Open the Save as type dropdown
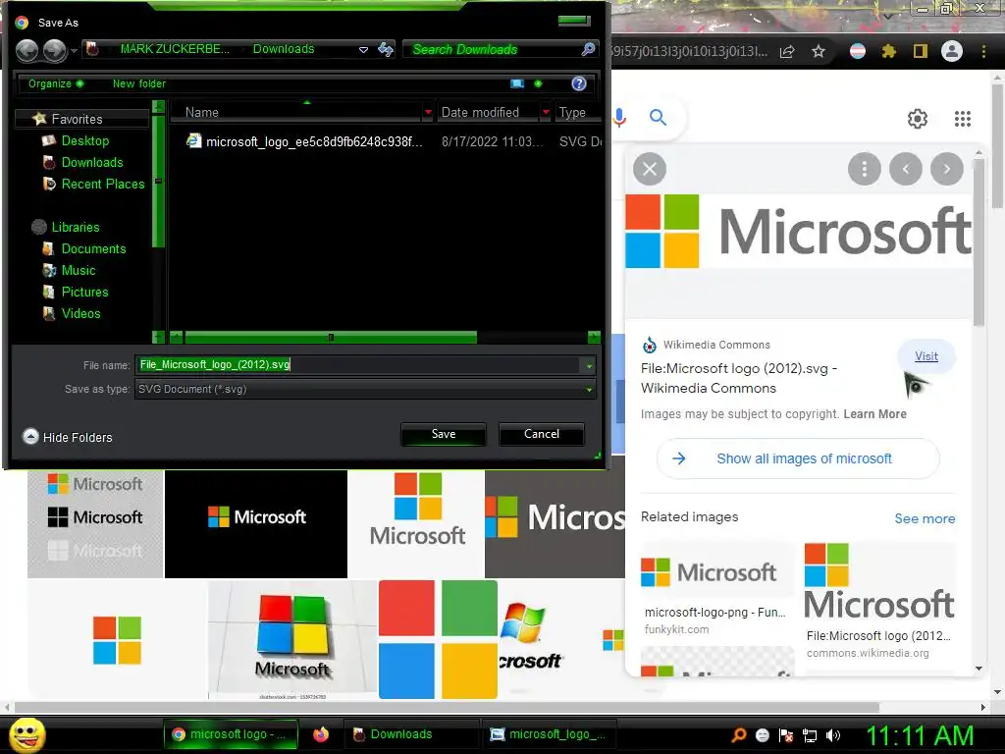 pos(589,389)
